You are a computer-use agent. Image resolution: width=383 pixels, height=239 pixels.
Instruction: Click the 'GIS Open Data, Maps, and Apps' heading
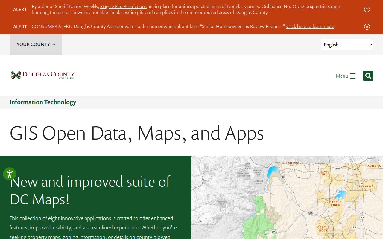137,133
